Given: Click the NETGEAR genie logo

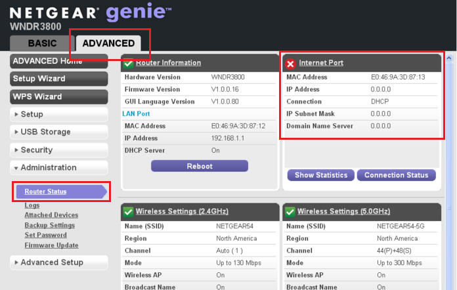Looking at the screenshot, I should pyautogui.click(x=91, y=13).
